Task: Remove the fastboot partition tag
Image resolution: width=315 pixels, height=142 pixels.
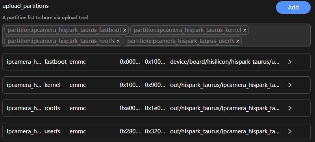Action: [x=125, y=30]
